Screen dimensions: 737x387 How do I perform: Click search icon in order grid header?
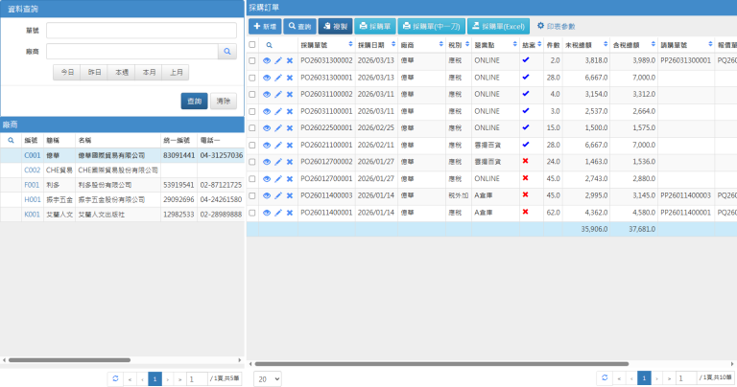pos(269,44)
